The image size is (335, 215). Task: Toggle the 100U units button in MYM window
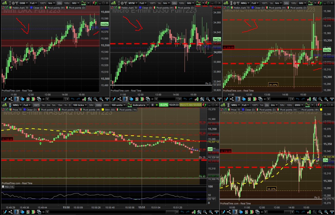pos(181,3)
